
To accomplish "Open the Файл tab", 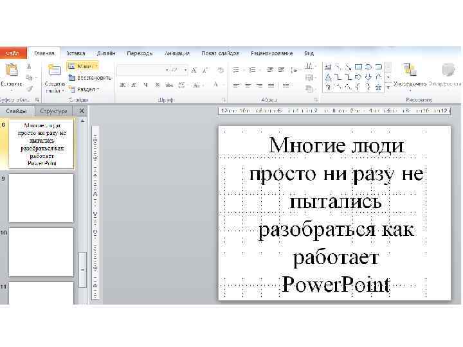I will click(13, 53).
